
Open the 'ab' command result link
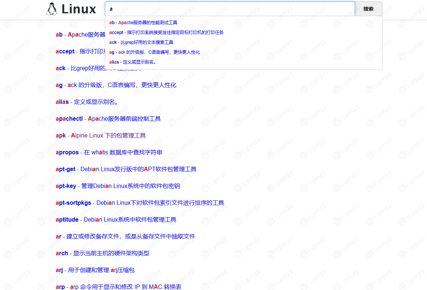(80, 35)
